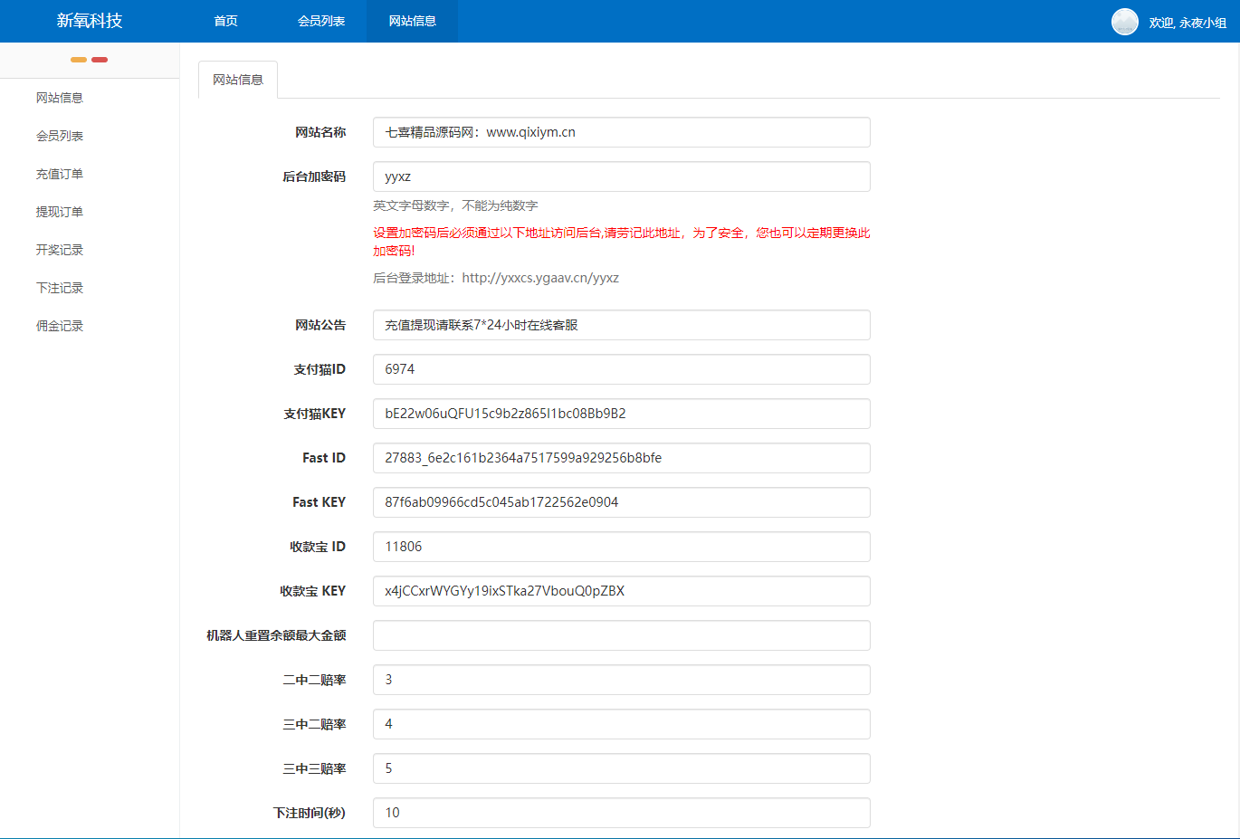Viewport: 1240px width, 839px height.
Task: Open 提现订单 from the sidebar
Action: click(60, 211)
